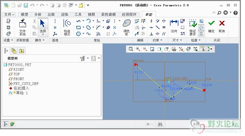Select the rectangle sketch tool
The width and height of the screenshot is (245, 136).
[78, 28]
